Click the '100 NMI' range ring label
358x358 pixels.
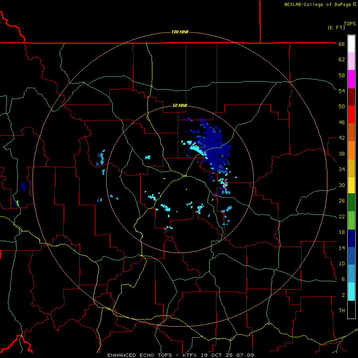[180, 32]
